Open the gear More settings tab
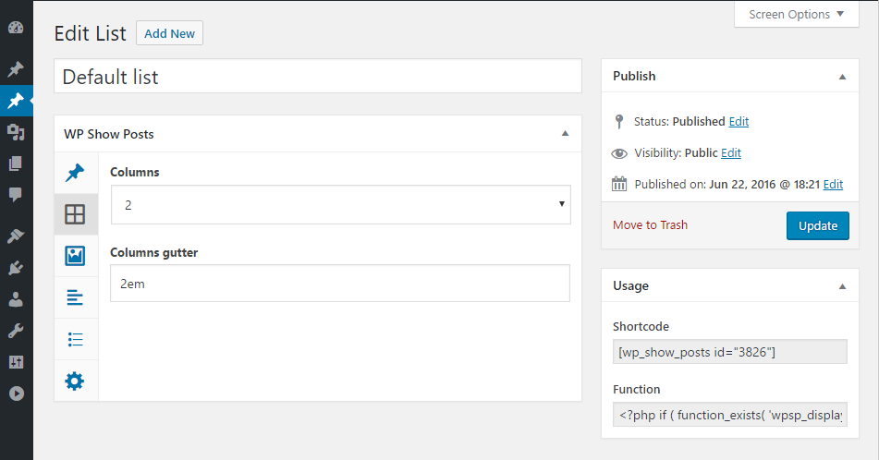The image size is (879, 460). [x=75, y=381]
